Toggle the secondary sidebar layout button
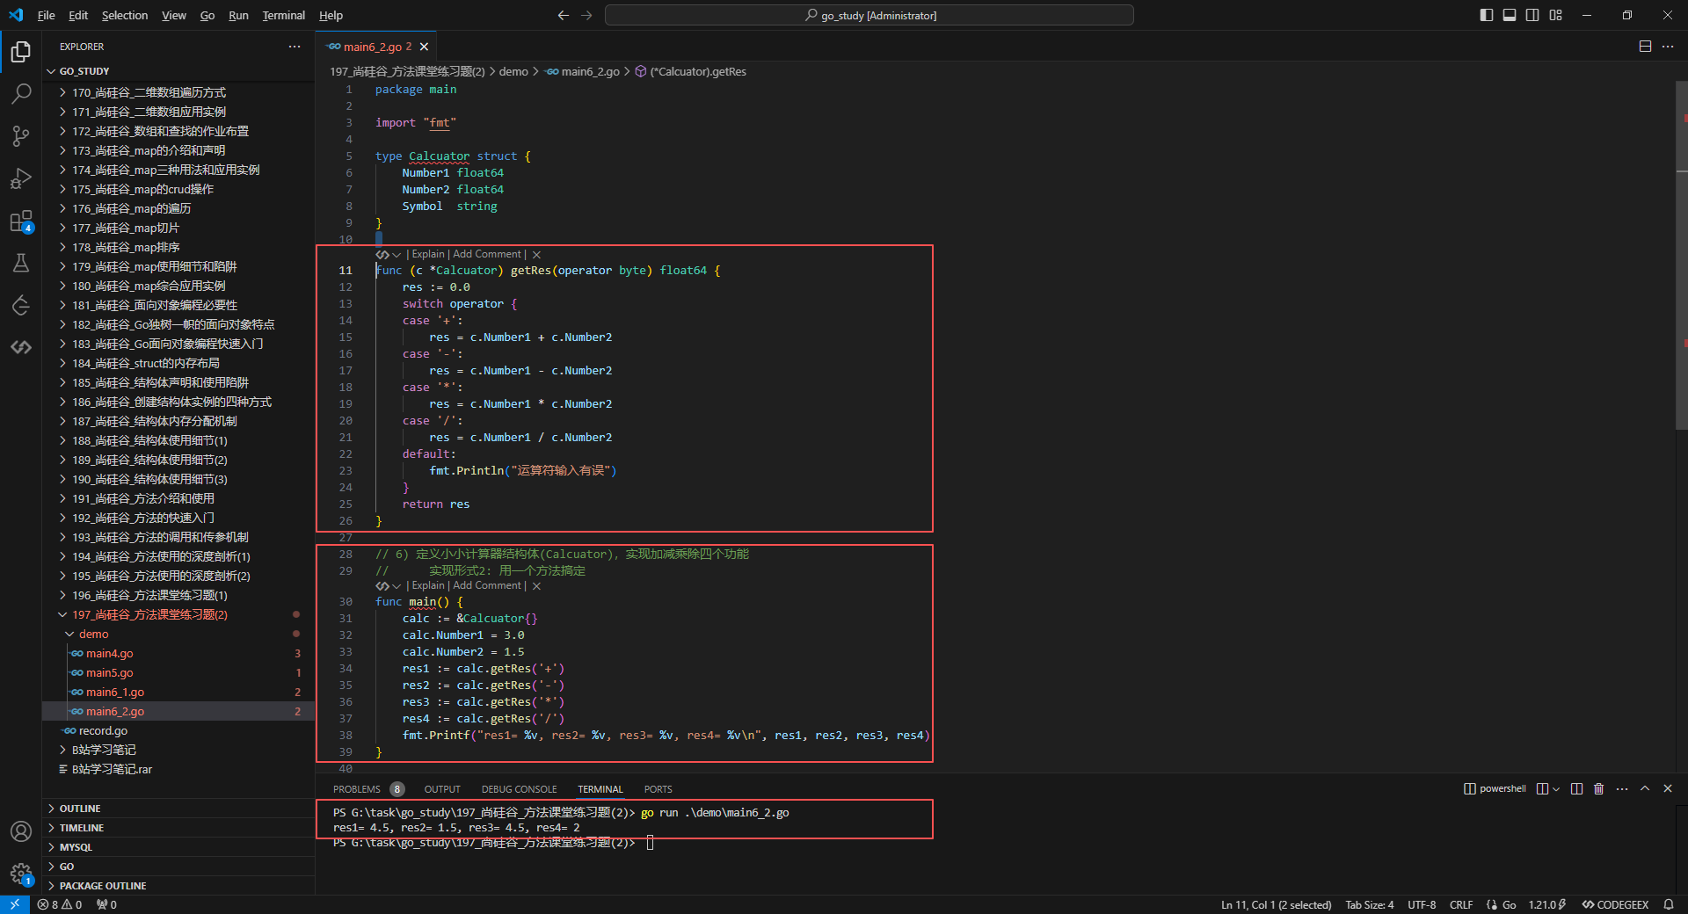The height and width of the screenshot is (914, 1688). 1532,15
